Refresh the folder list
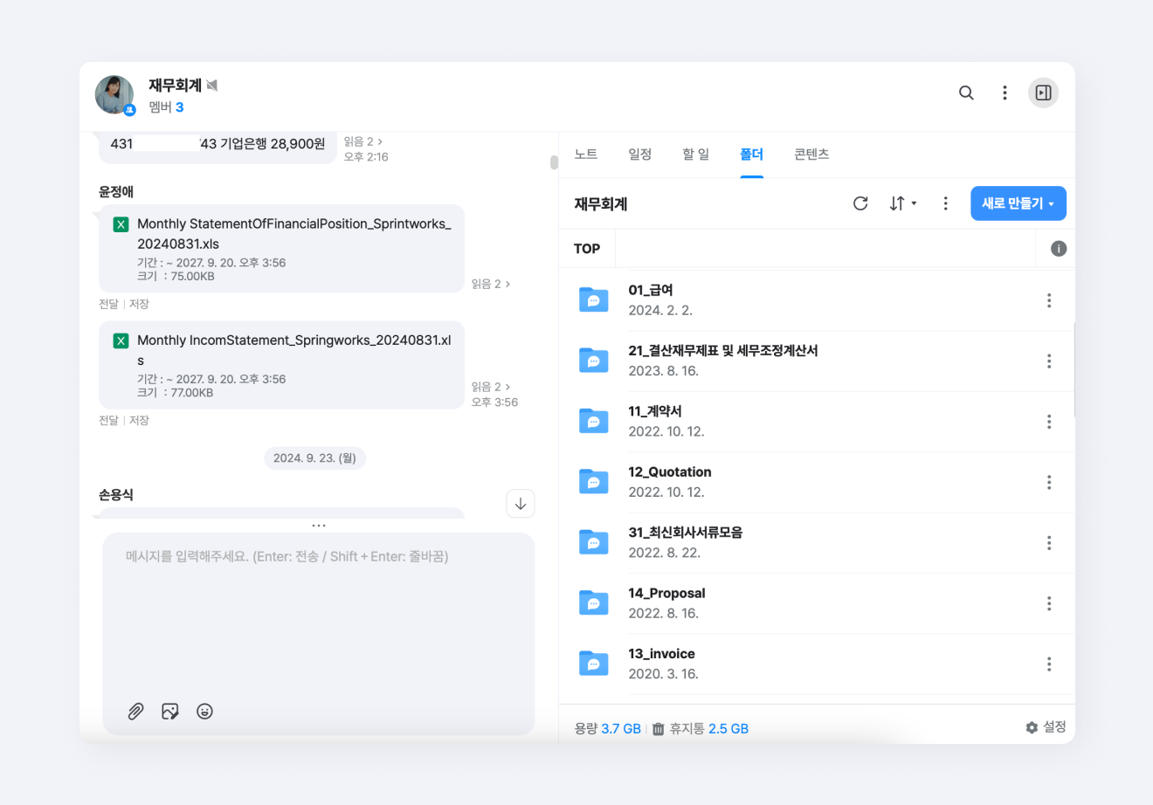 click(x=860, y=203)
